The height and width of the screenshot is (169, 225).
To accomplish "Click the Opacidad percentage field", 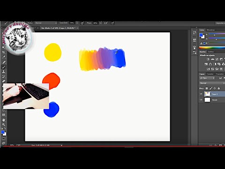I will tap(72, 23).
